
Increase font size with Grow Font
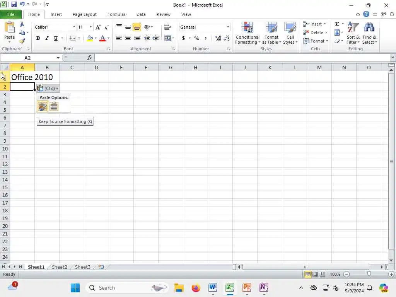click(98, 27)
